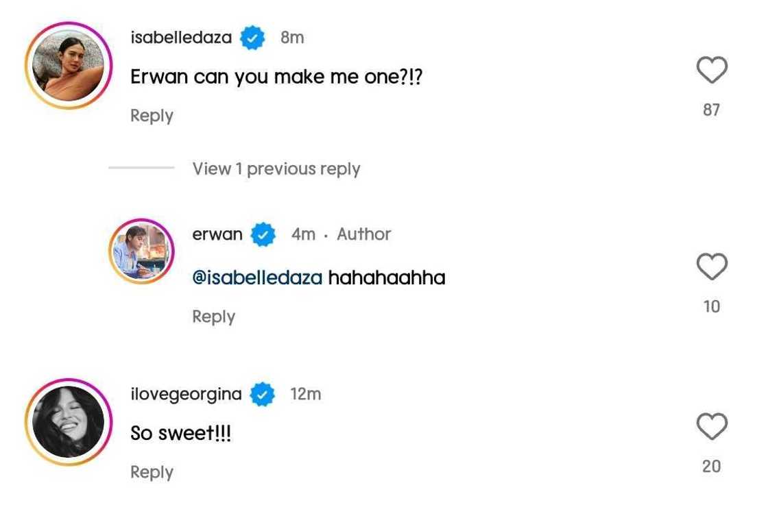Click the verified badge next to ilovegeorgina
Viewport: 768px width, 505px height.
(x=263, y=395)
